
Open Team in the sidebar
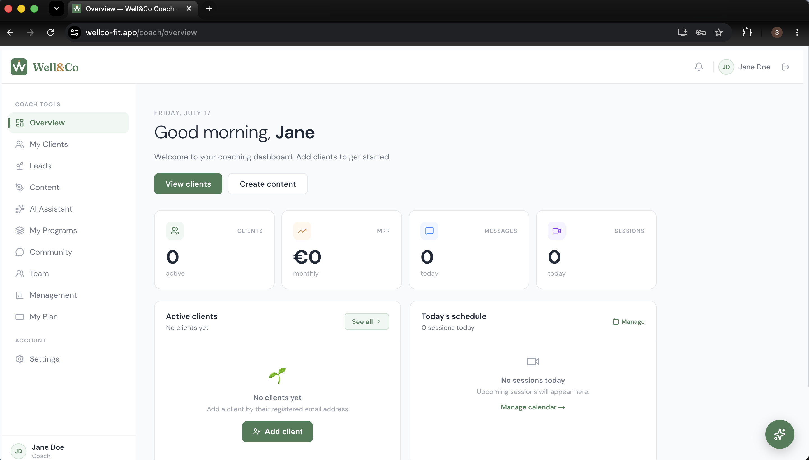(x=69, y=274)
